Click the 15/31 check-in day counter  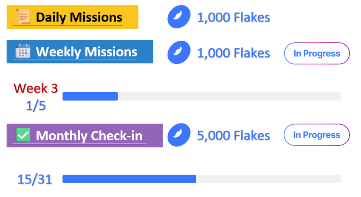35,179
